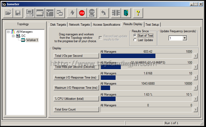This screenshot has width=206, height=127.
Task: Open options arrow for Total Error Count
Action: 196,109
